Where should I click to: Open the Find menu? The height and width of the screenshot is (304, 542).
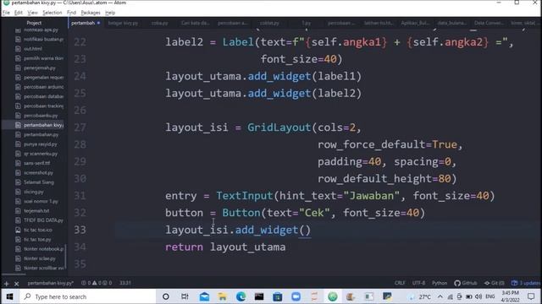click(71, 13)
